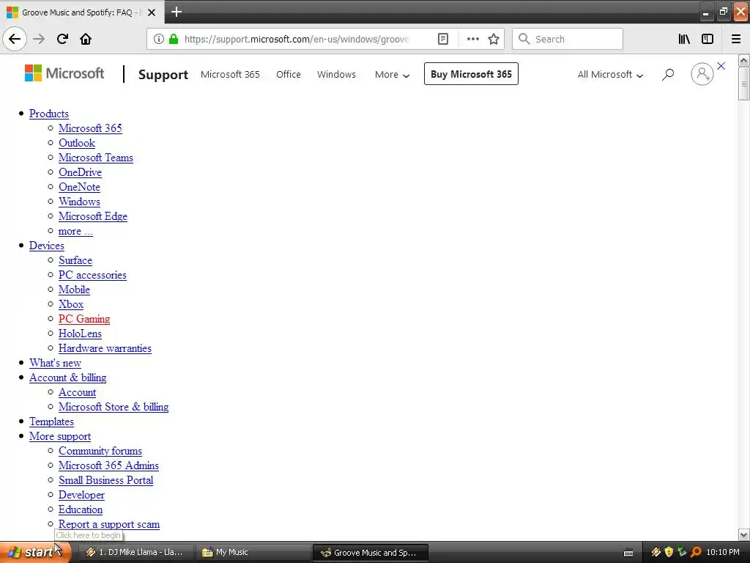Toggle reader view icon in address bar
The height and width of the screenshot is (563, 750).
[443, 39]
